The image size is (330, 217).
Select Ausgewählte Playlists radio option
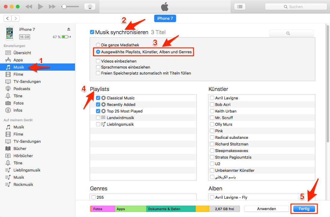click(x=98, y=52)
